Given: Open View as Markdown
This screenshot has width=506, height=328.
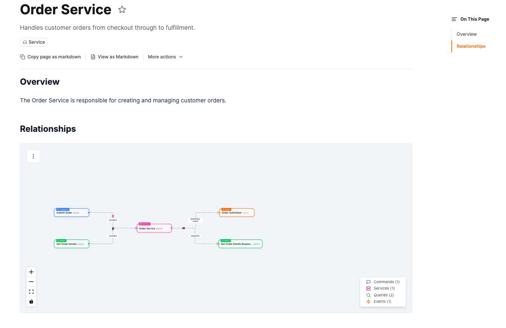Looking at the screenshot, I should pos(115,57).
